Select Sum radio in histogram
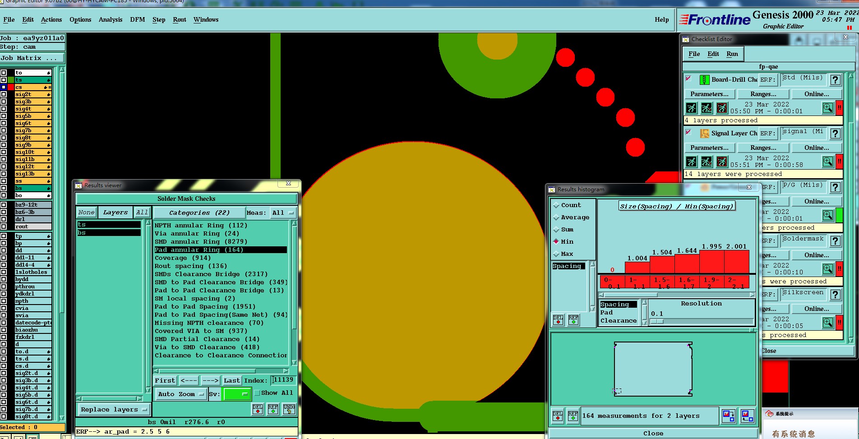 pyautogui.click(x=556, y=230)
